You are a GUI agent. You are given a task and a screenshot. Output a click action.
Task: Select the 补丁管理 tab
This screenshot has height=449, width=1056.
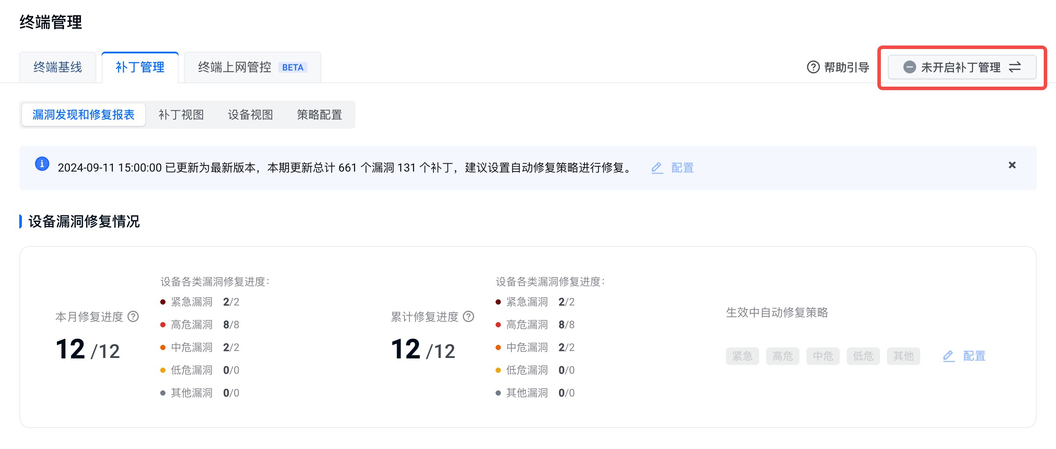coord(140,67)
